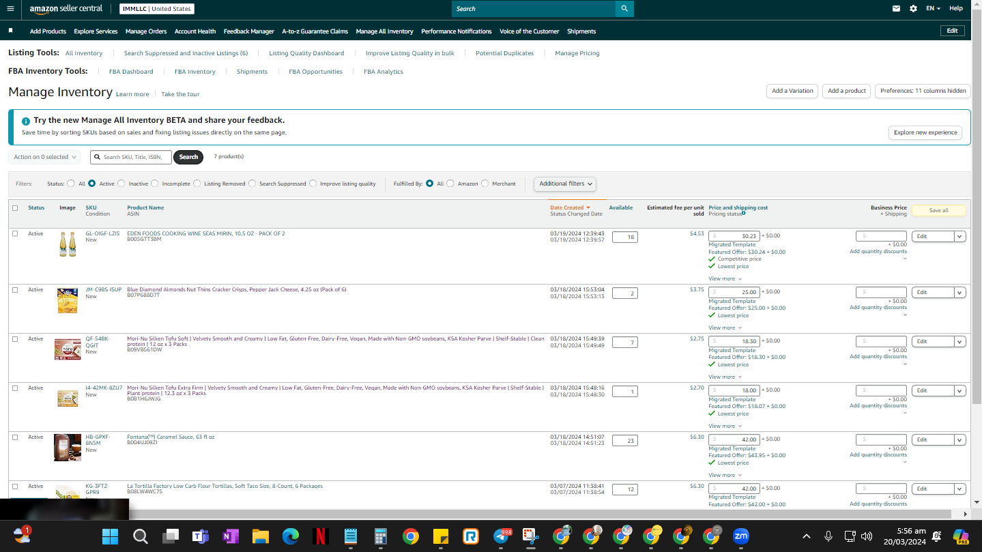
Task: Open the Account Health menu item
Action: coord(195,31)
